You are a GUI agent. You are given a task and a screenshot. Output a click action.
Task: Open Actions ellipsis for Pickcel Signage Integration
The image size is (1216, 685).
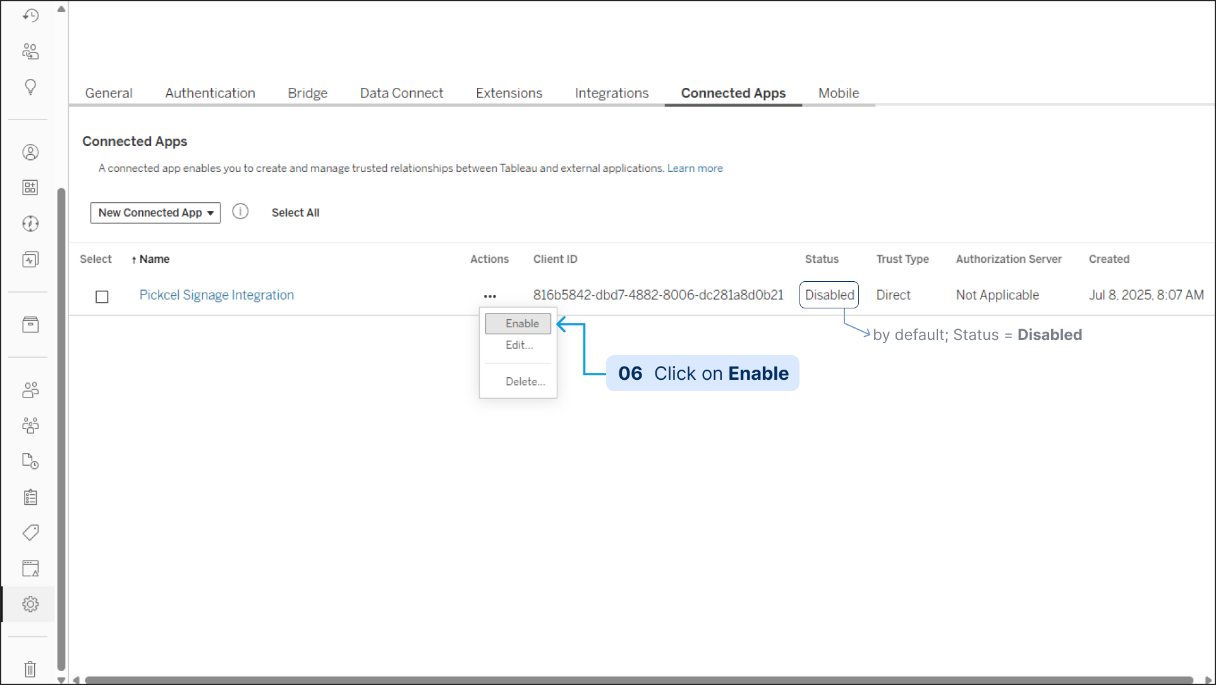tap(490, 296)
